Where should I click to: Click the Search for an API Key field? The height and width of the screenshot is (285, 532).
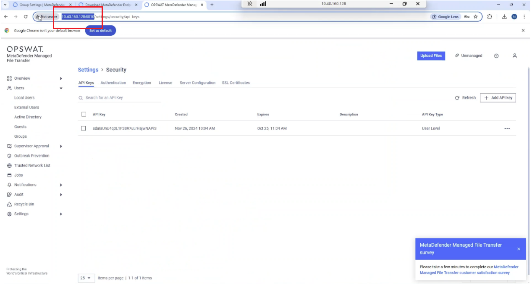(x=120, y=98)
